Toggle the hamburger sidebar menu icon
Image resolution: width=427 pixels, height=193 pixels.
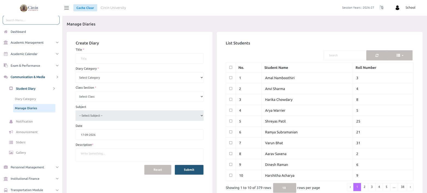click(x=66, y=8)
